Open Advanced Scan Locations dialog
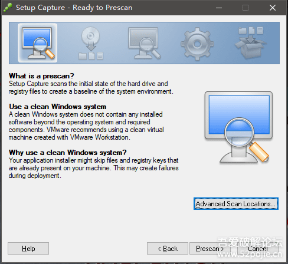This screenshot has height=264, width=288. [x=236, y=204]
